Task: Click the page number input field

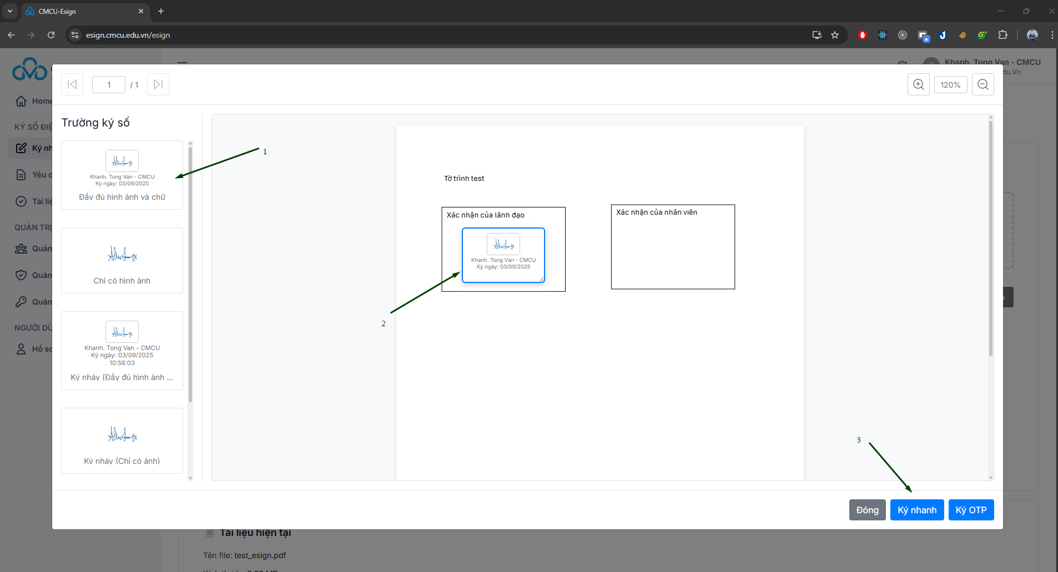Action: click(109, 85)
